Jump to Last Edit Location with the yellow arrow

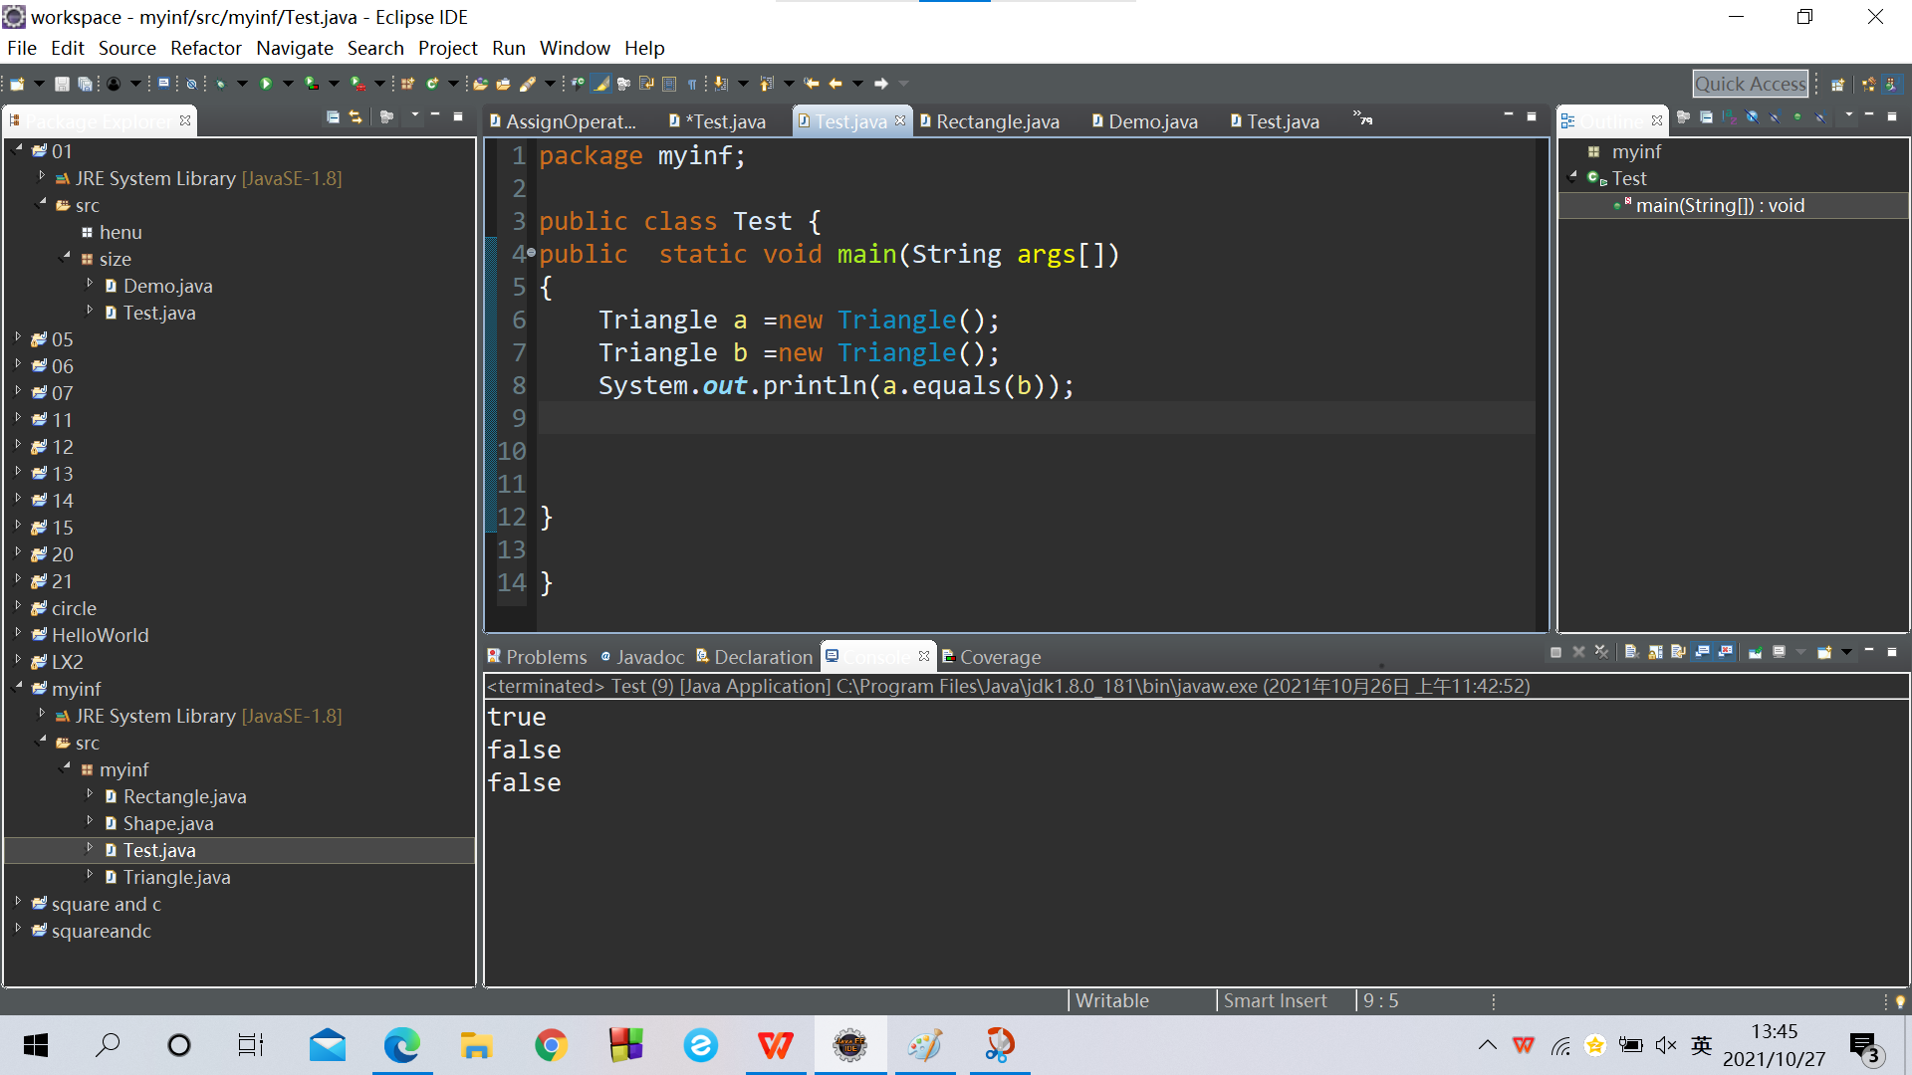pyautogui.click(x=811, y=84)
